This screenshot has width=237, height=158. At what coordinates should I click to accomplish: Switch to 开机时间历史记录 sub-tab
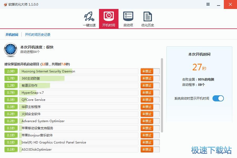38,34
